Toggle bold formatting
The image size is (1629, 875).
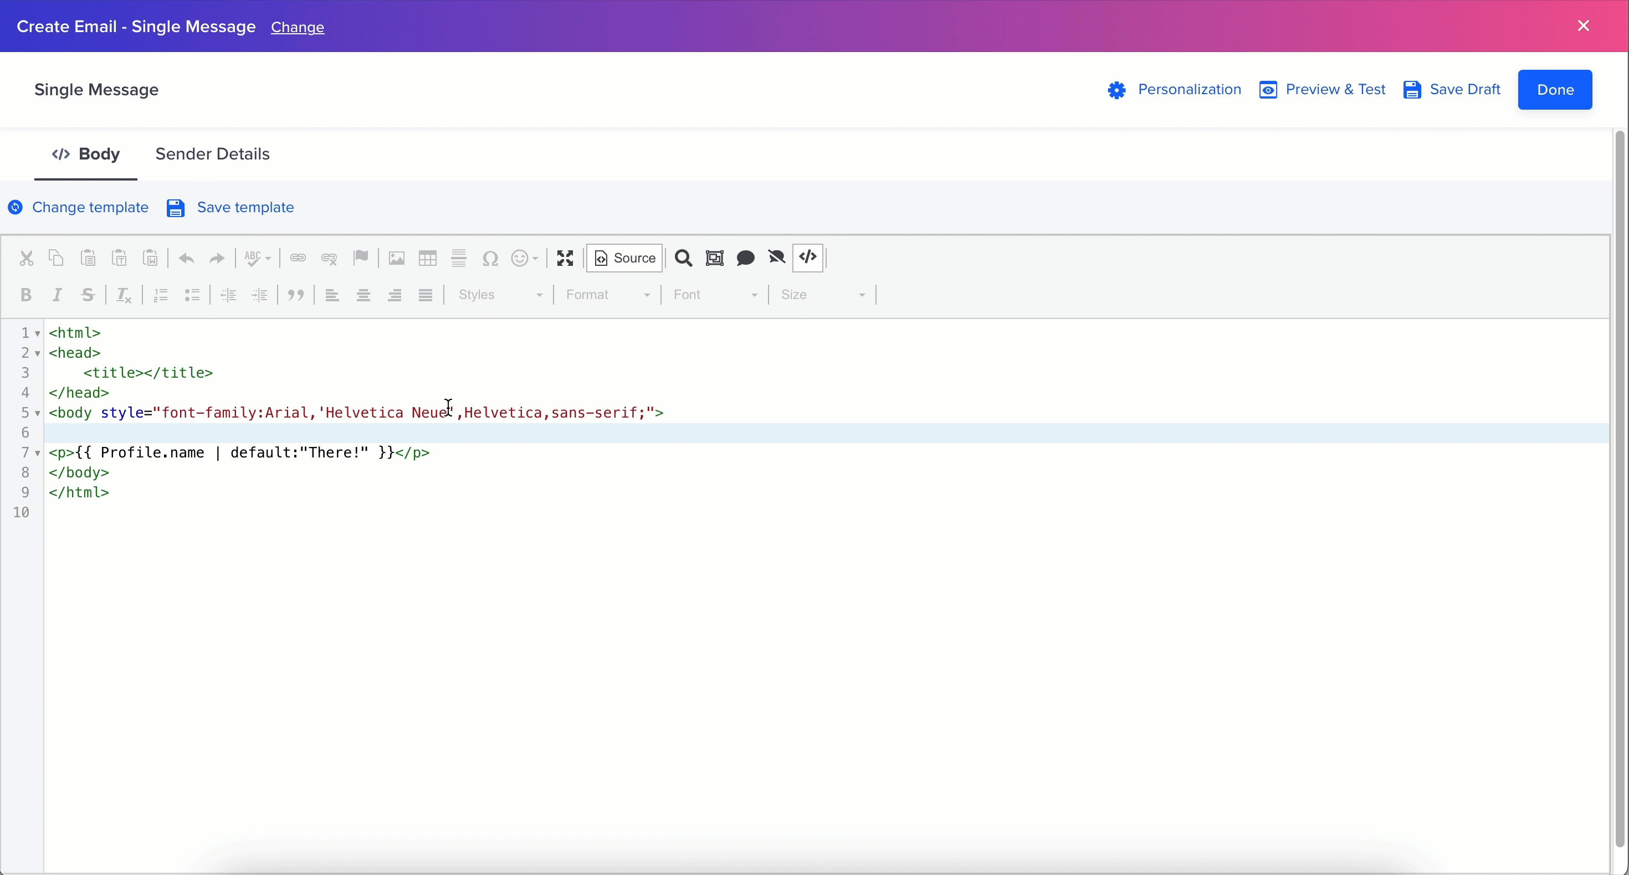pyautogui.click(x=26, y=295)
